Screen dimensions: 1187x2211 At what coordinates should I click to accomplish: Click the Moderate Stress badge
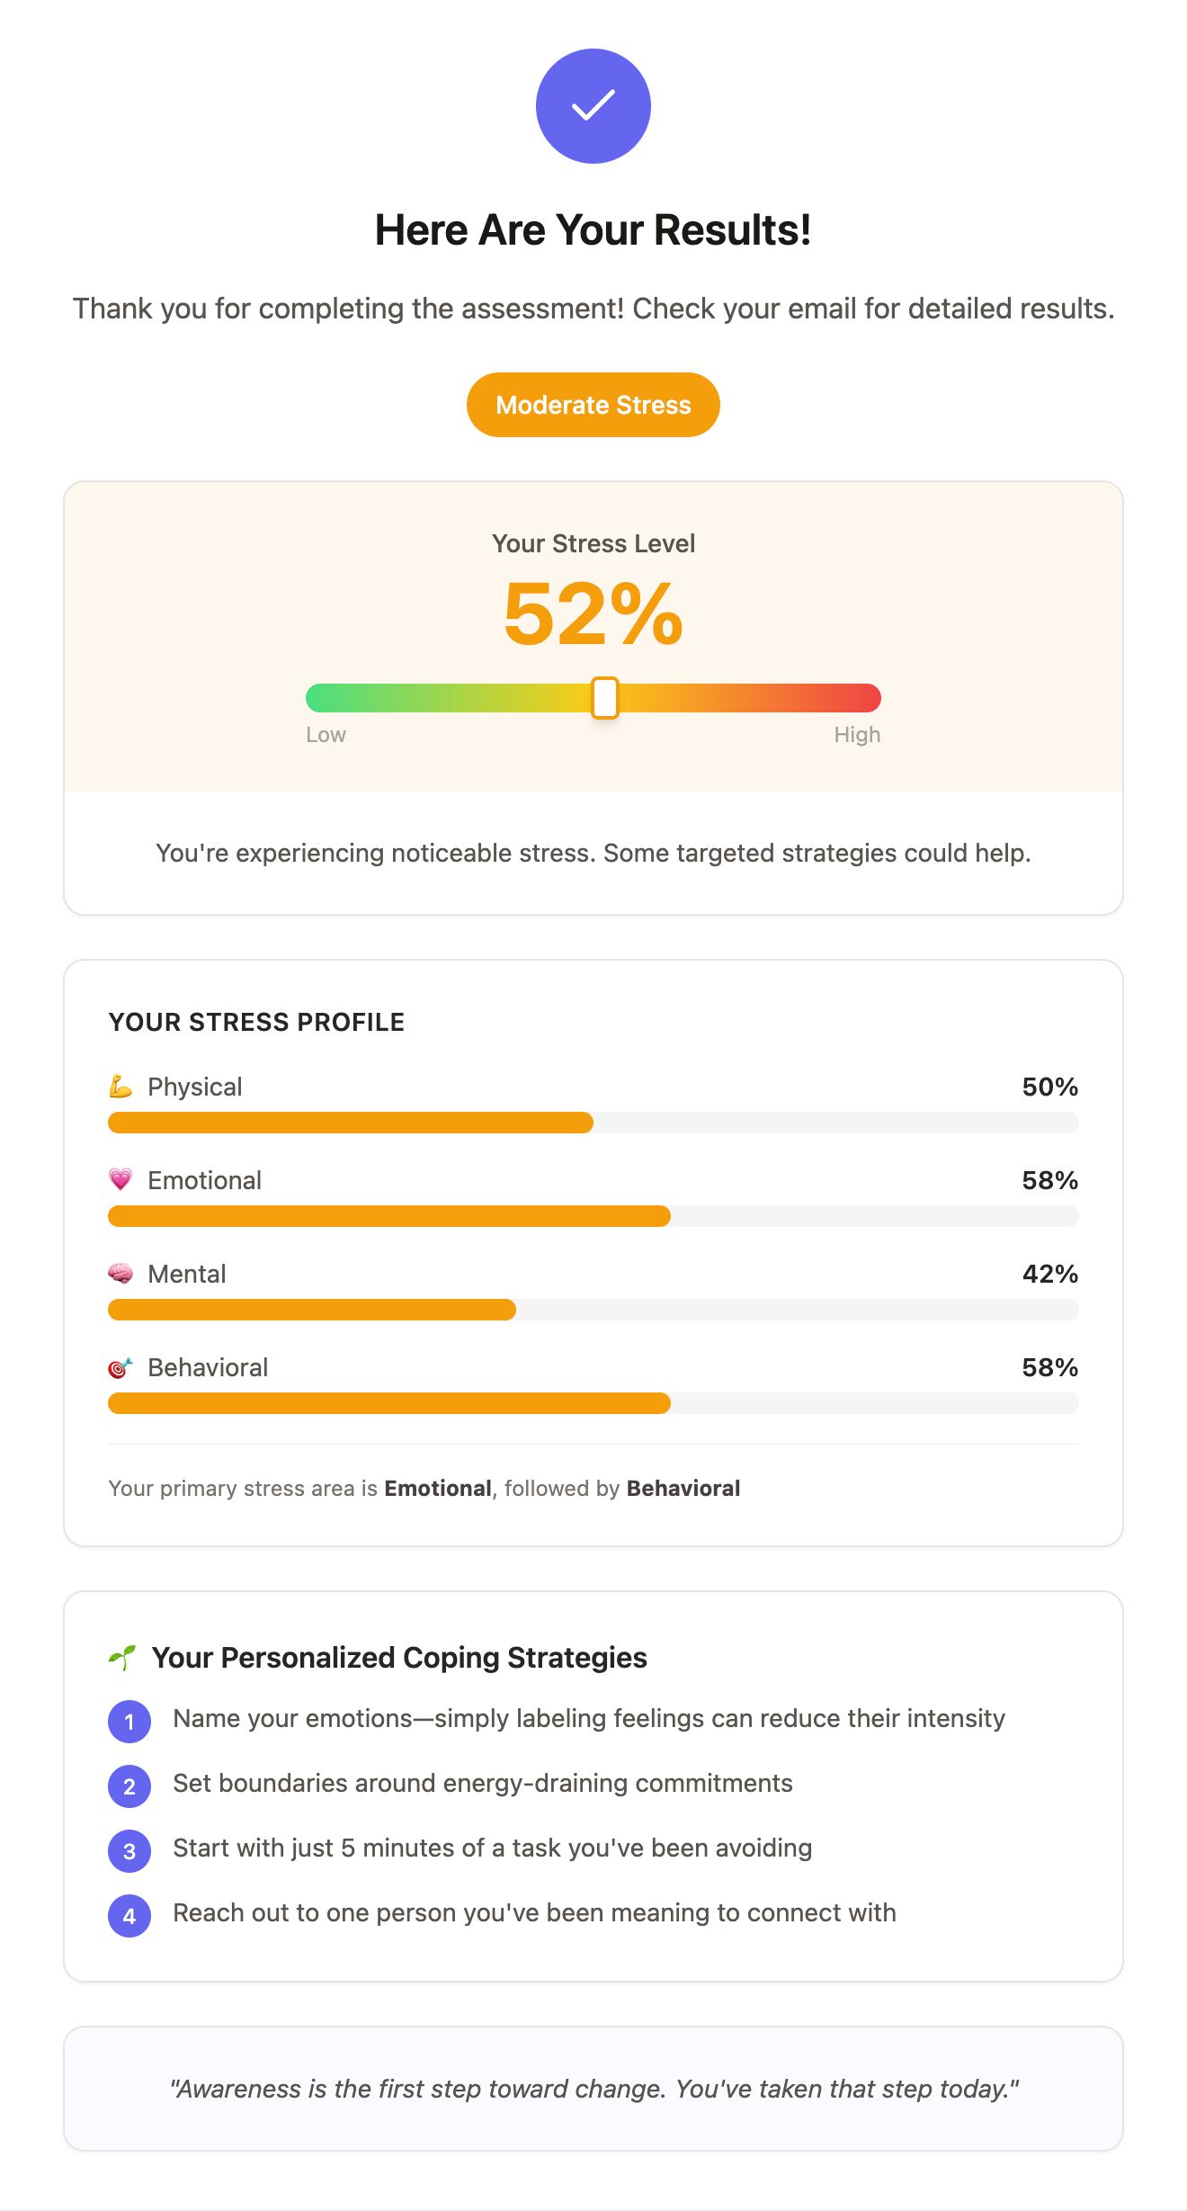click(x=593, y=405)
